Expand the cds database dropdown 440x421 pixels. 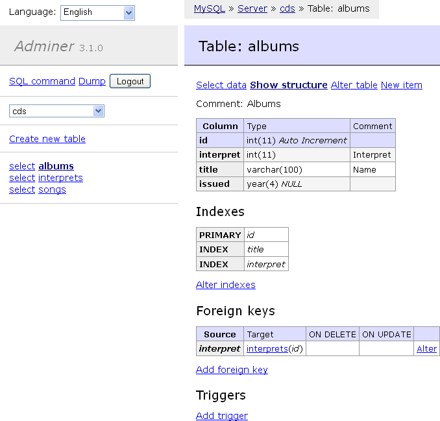56,111
